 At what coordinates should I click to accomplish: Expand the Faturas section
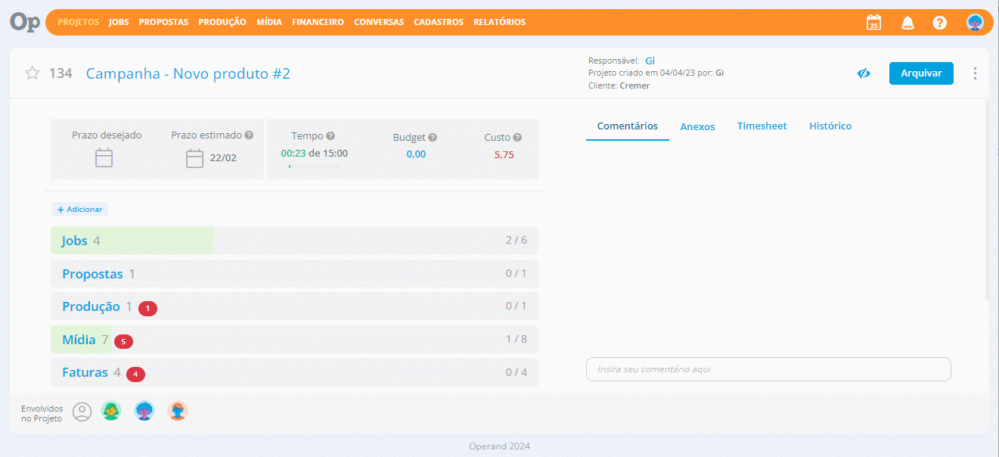294,372
